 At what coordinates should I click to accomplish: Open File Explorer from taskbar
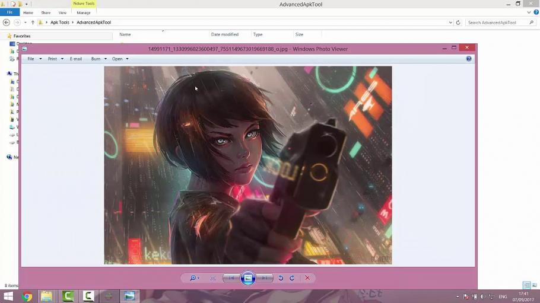click(x=46, y=296)
